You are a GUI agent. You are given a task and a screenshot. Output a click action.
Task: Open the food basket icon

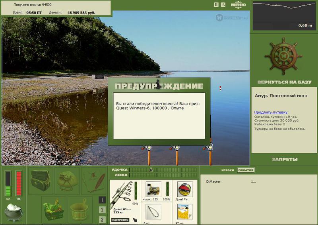coord(54,209)
